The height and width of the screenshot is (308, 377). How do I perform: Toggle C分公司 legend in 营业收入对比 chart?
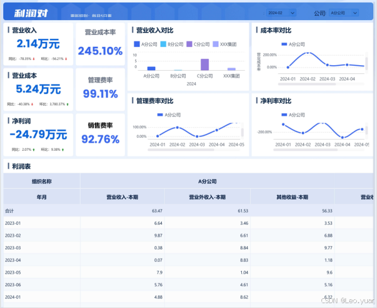[x=198, y=44]
